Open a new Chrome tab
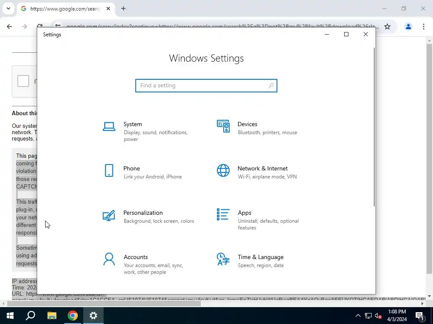The width and height of the screenshot is (433, 324). 123,8
